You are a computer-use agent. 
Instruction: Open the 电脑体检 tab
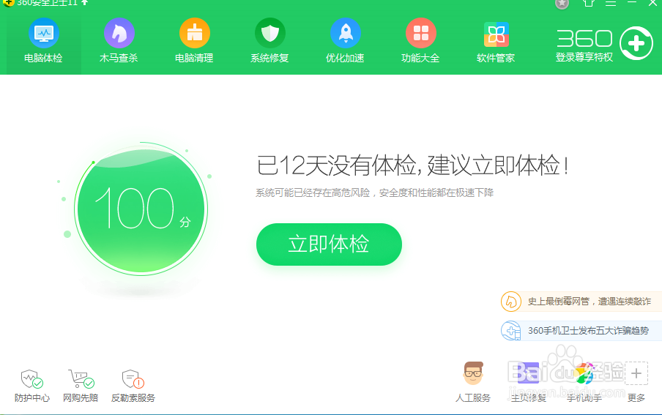[43, 42]
